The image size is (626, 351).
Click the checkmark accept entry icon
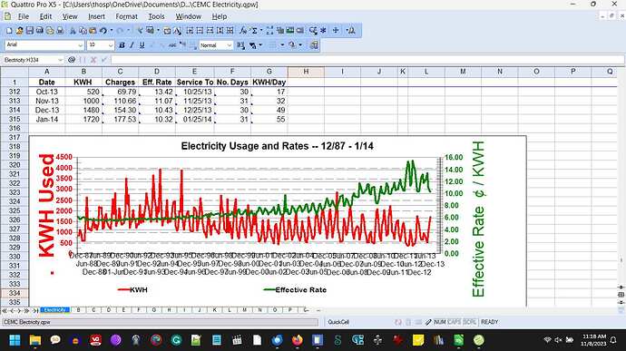pyautogui.click(x=103, y=60)
